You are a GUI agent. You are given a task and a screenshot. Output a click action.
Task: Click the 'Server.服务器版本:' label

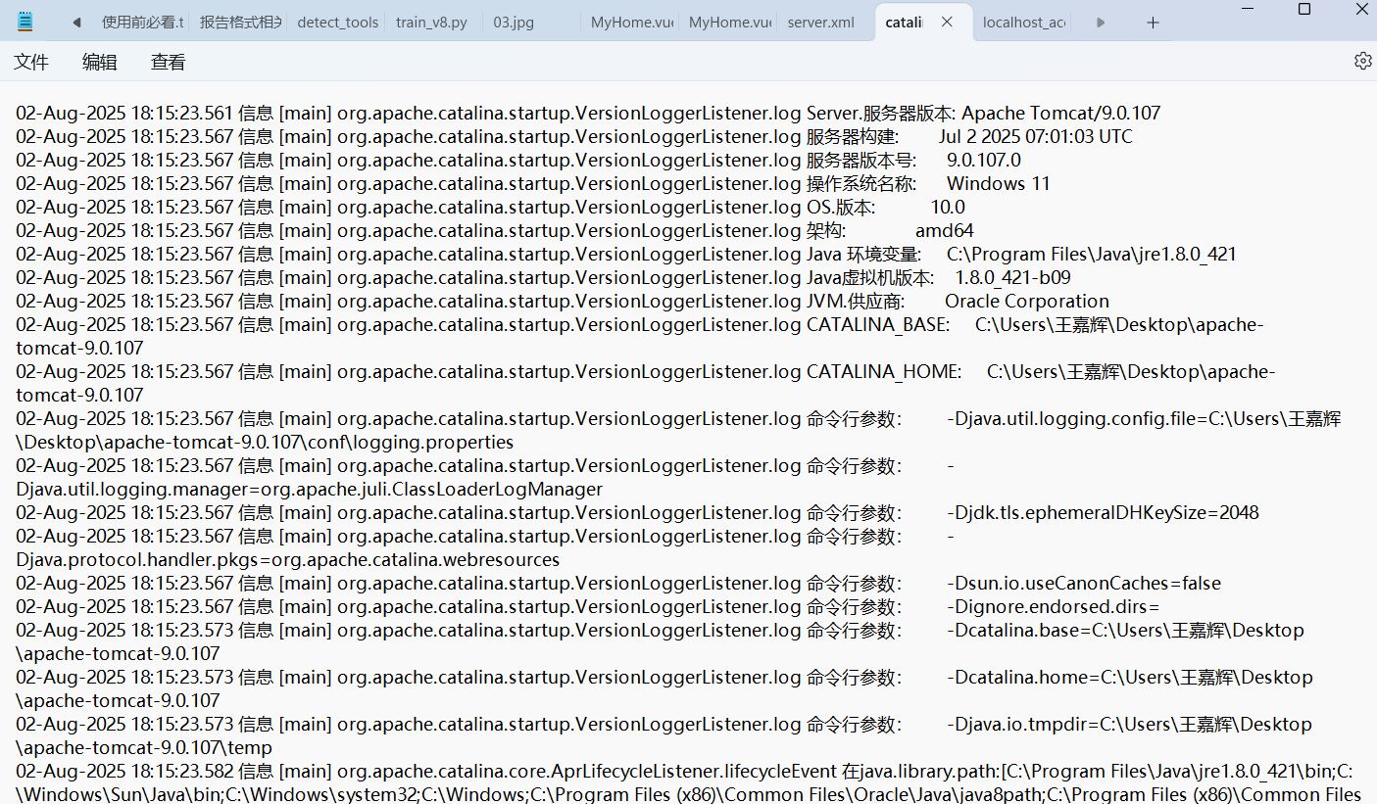(881, 113)
